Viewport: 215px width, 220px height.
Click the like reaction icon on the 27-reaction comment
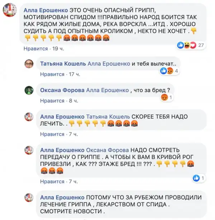tap(181, 45)
